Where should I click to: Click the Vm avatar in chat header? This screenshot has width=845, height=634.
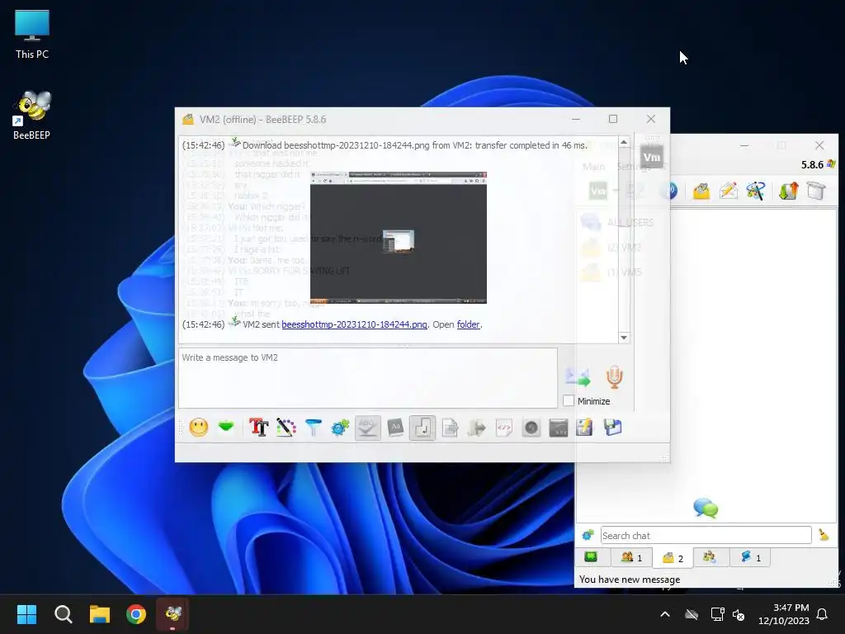652,157
